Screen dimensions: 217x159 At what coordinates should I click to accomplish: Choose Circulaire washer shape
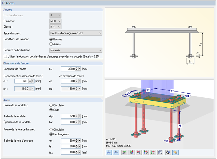51,105
